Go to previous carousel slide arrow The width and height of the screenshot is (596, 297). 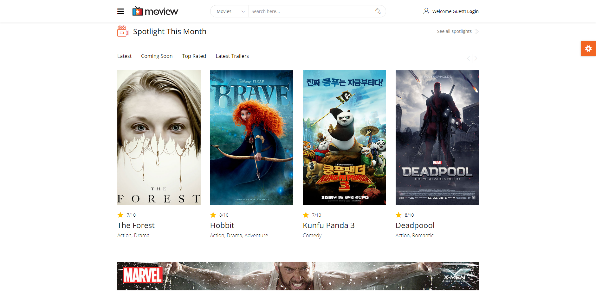tap(469, 58)
